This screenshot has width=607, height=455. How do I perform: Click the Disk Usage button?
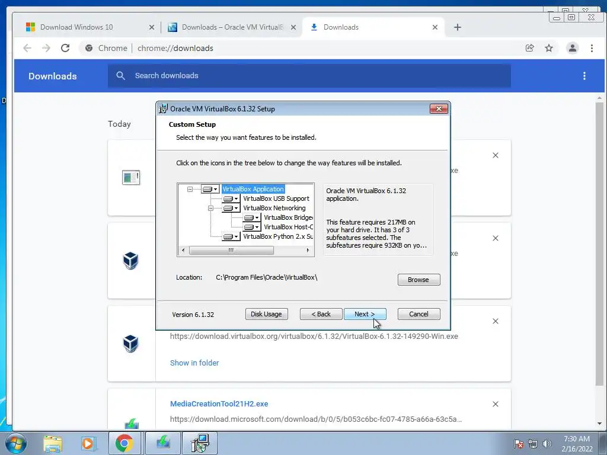point(266,314)
